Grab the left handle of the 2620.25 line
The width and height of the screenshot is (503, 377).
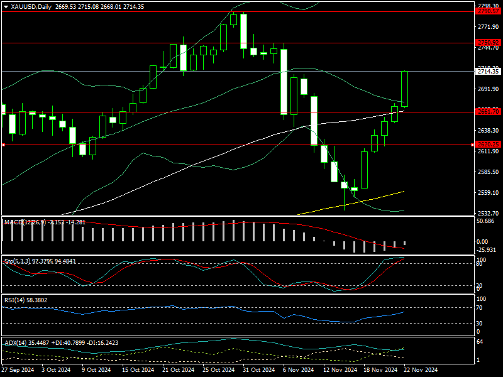coord(3,145)
